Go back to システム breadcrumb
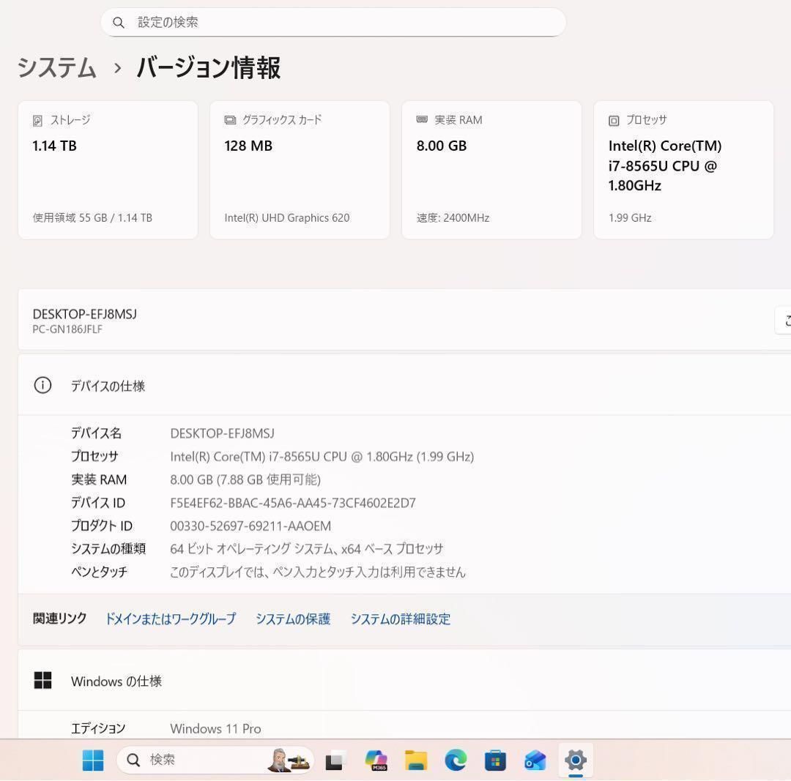Screen dimensions: 791x781 point(56,67)
